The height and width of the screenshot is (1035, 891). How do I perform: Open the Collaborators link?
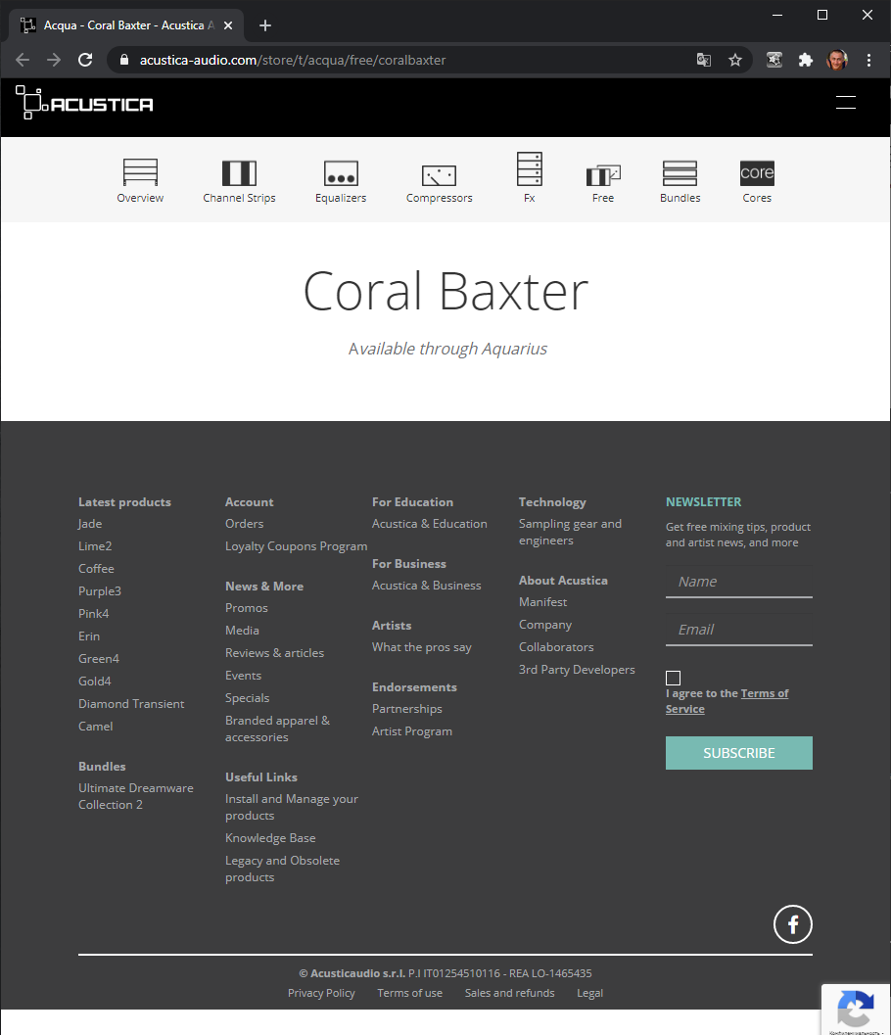coord(556,647)
